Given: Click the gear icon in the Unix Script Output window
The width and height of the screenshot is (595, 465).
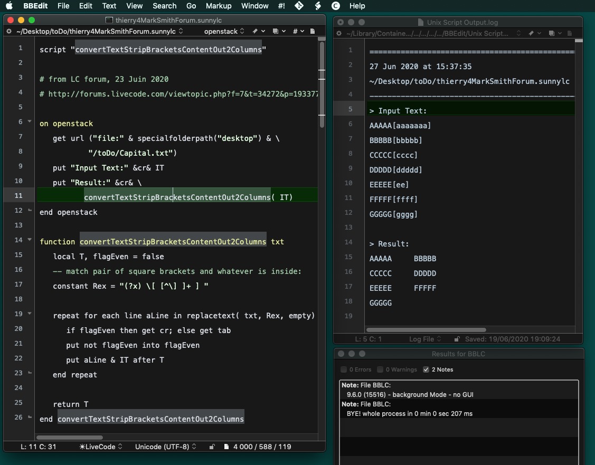Looking at the screenshot, I should 339,33.
